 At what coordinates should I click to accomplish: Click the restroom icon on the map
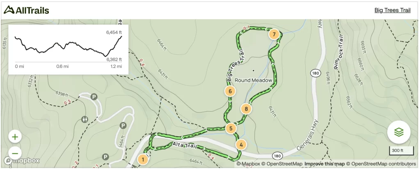click(x=85, y=119)
